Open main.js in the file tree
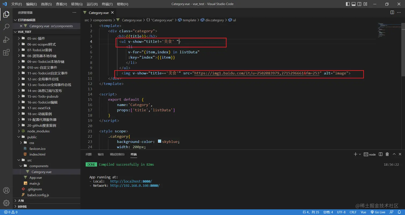The height and width of the screenshot is (215, 405). pyautogui.click(x=35, y=183)
